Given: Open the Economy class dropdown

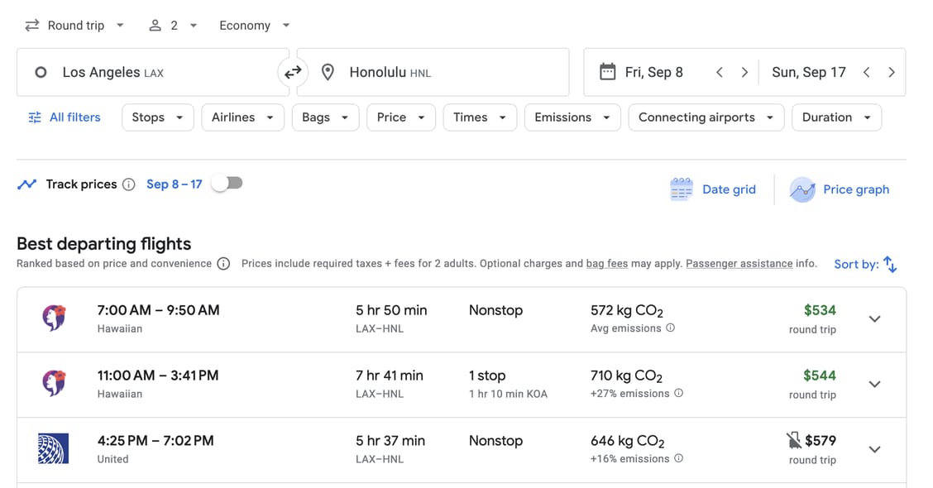Looking at the screenshot, I should point(254,26).
